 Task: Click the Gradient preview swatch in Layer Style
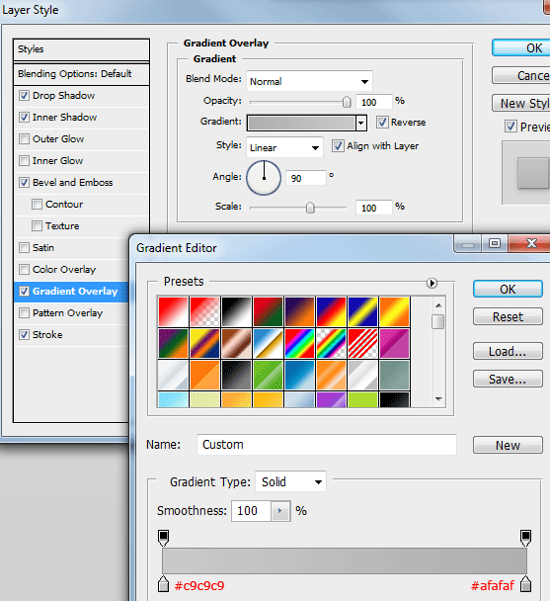tap(301, 123)
